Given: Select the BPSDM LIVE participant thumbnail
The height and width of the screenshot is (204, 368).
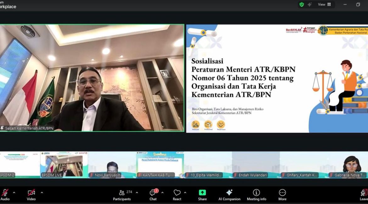Looking at the screenshot, I should (x=64, y=164).
